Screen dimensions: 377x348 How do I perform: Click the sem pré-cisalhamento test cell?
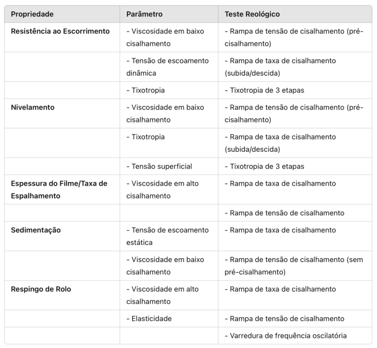pos(295,266)
